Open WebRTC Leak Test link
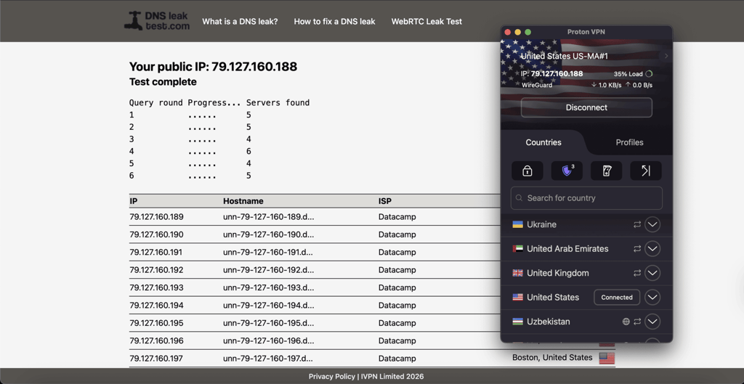This screenshot has width=744, height=384. pos(426,21)
